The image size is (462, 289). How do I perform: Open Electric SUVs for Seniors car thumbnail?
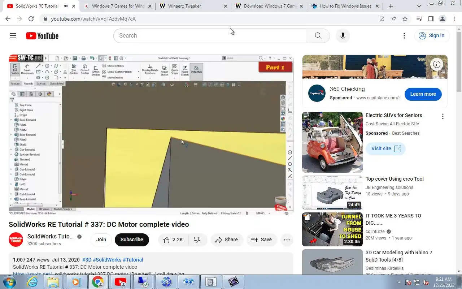(x=332, y=142)
